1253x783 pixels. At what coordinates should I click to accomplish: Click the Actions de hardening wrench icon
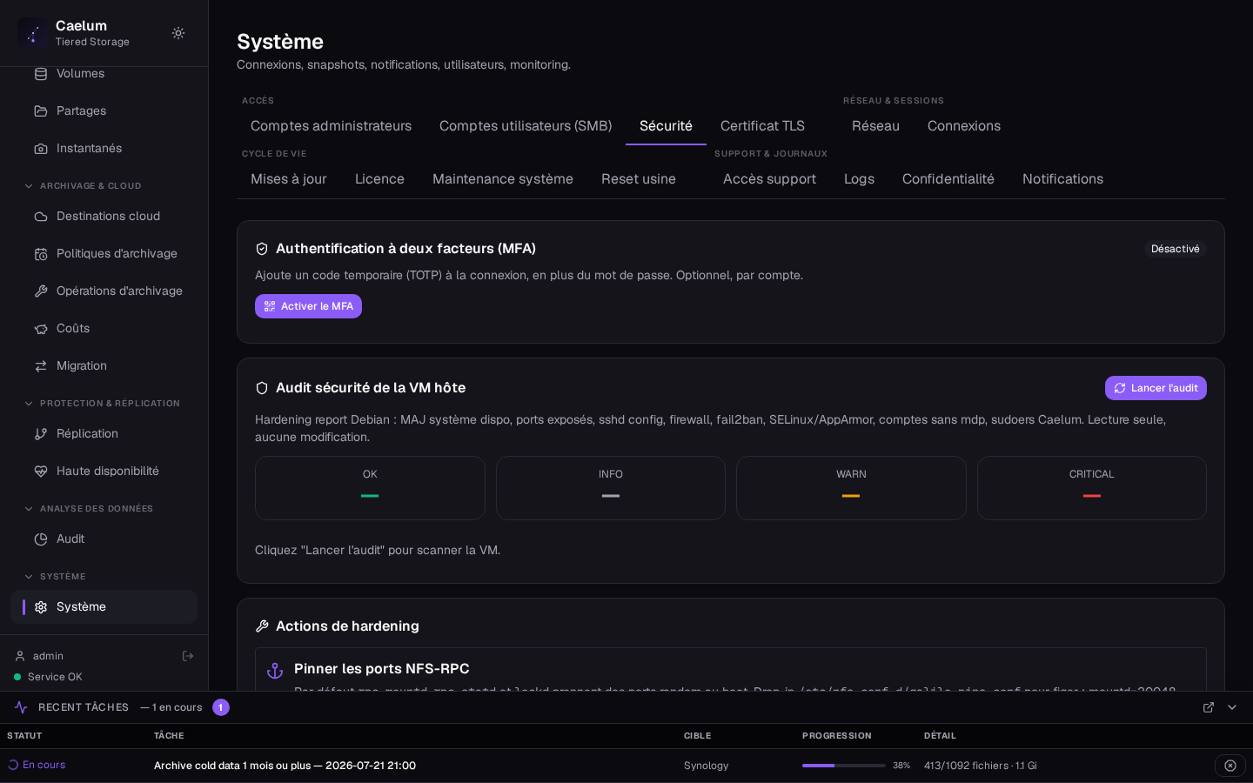[x=262, y=626]
